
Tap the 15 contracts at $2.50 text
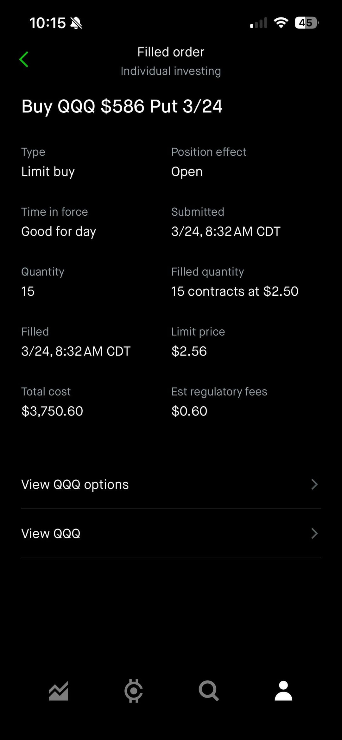pyautogui.click(x=235, y=291)
